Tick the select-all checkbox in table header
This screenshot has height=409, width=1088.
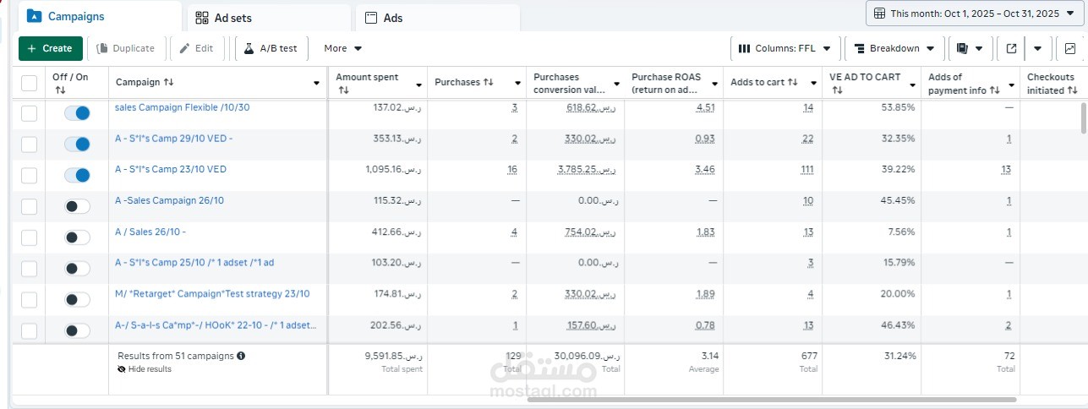point(30,83)
